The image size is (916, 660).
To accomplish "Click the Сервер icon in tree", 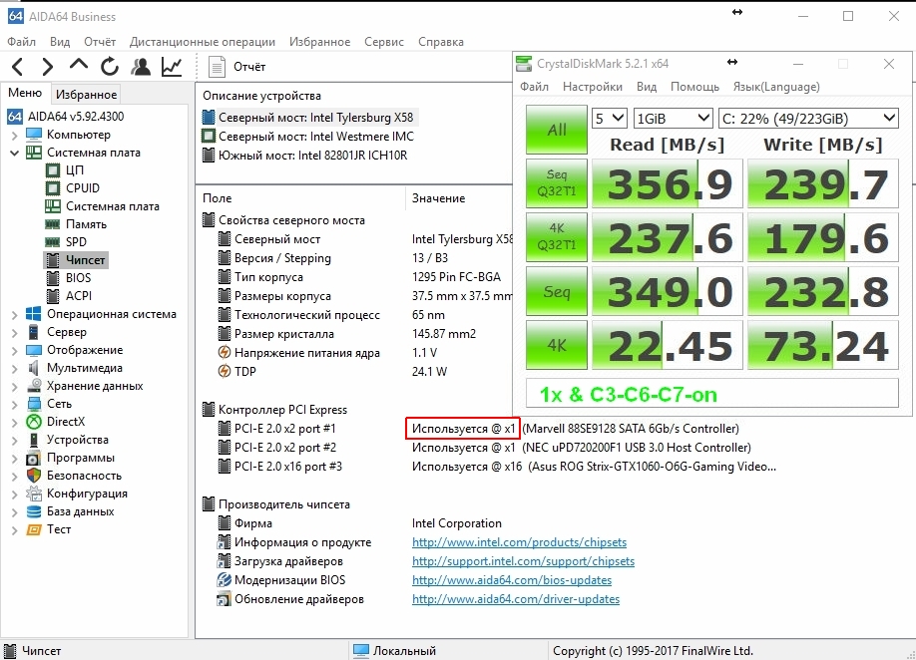I will point(34,331).
